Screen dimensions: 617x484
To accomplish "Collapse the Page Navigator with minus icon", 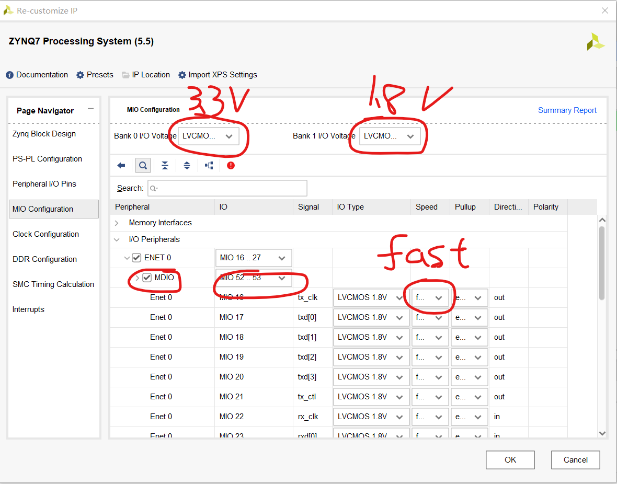I will click(x=91, y=109).
